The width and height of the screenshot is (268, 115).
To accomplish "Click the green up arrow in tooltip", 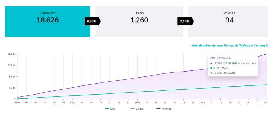I will [x=224, y=63].
